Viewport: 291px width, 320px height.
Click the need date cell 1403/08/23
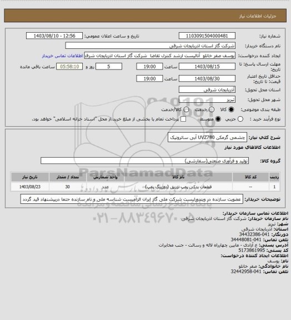click(x=30, y=187)
